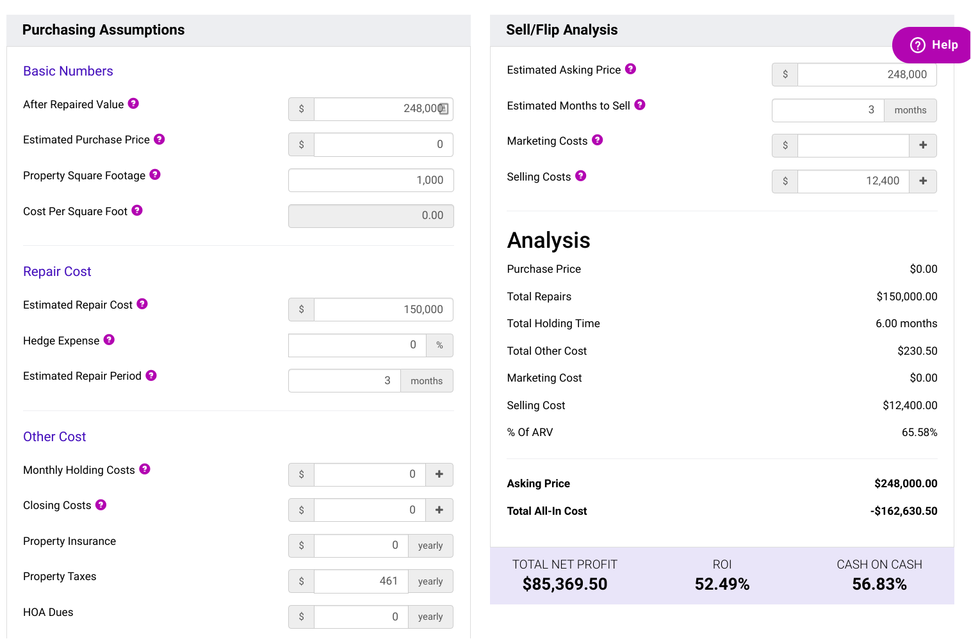Select the Marketing Costs input field
The height and width of the screenshot is (639, 971).
click(853, 145)
